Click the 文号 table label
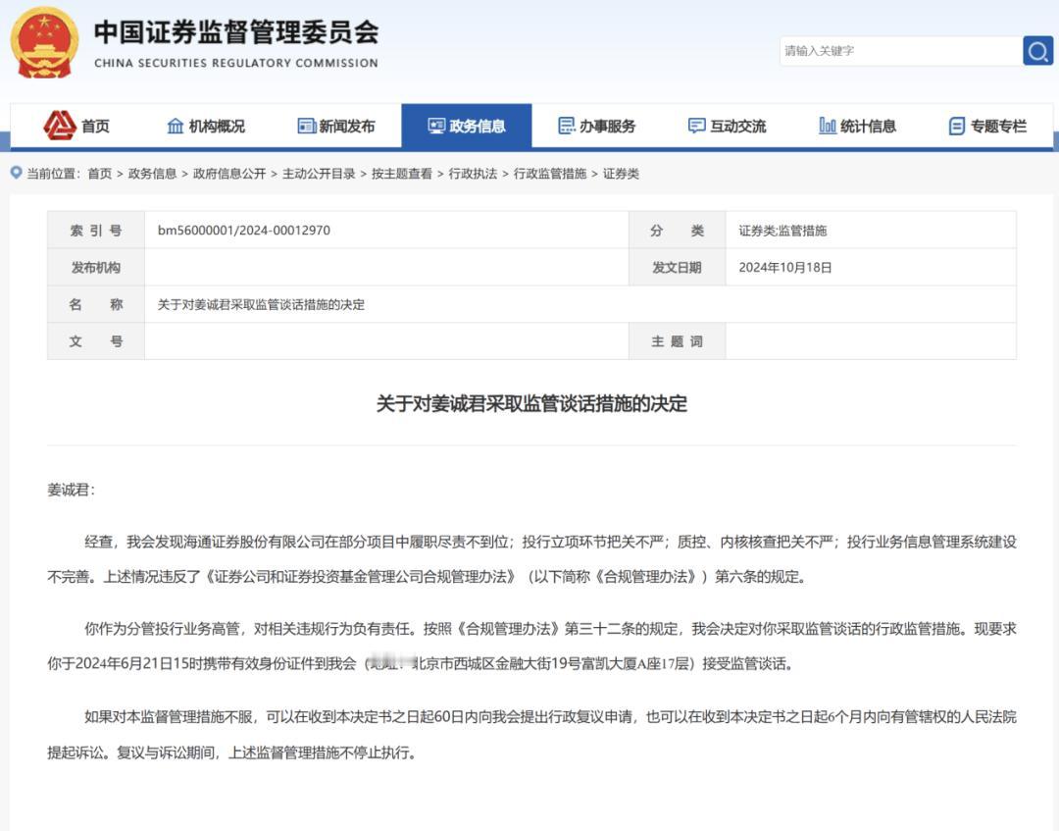Image resolution: width=1059 pixels, height=831 pixels. (96, 341)
